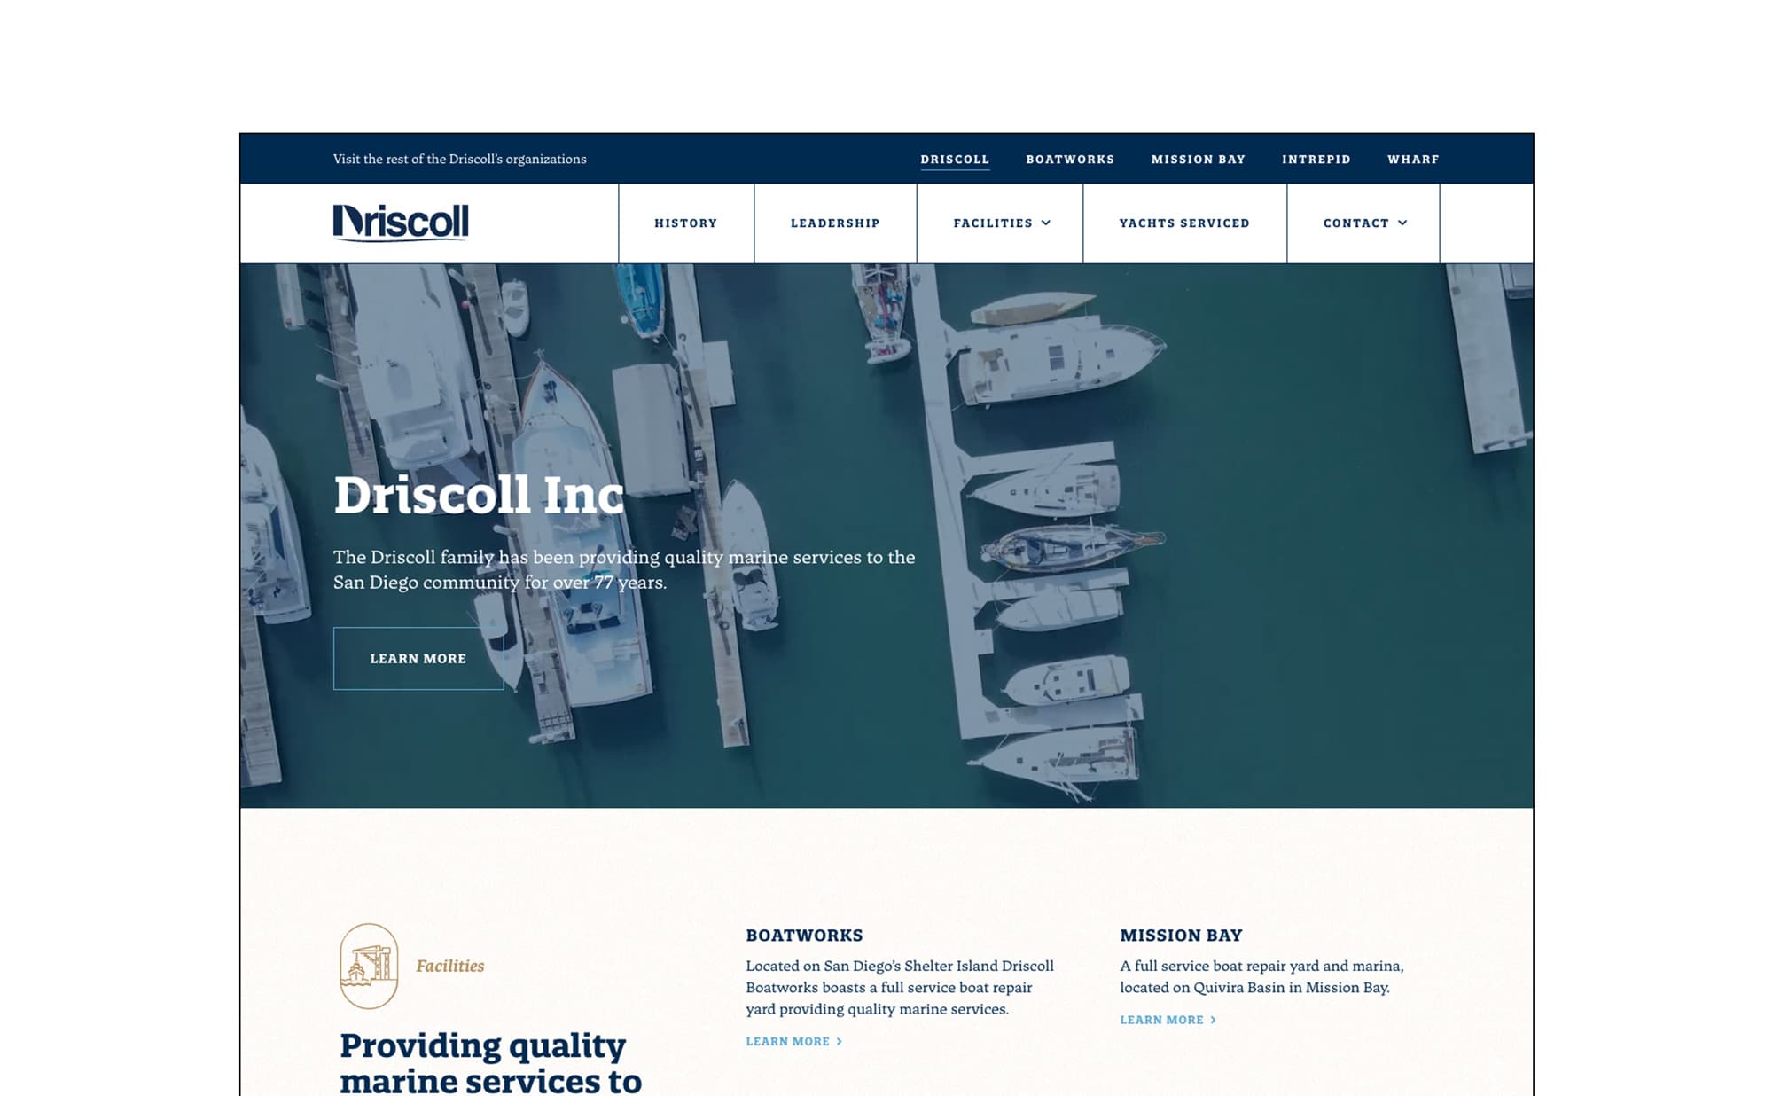Screen dimensions: 1773x1096
Task: Select the DRISCOLL navigation link
Action: click(x=954, y=157)
